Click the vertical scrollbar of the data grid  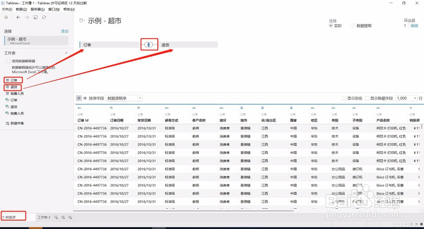point(421,127)
